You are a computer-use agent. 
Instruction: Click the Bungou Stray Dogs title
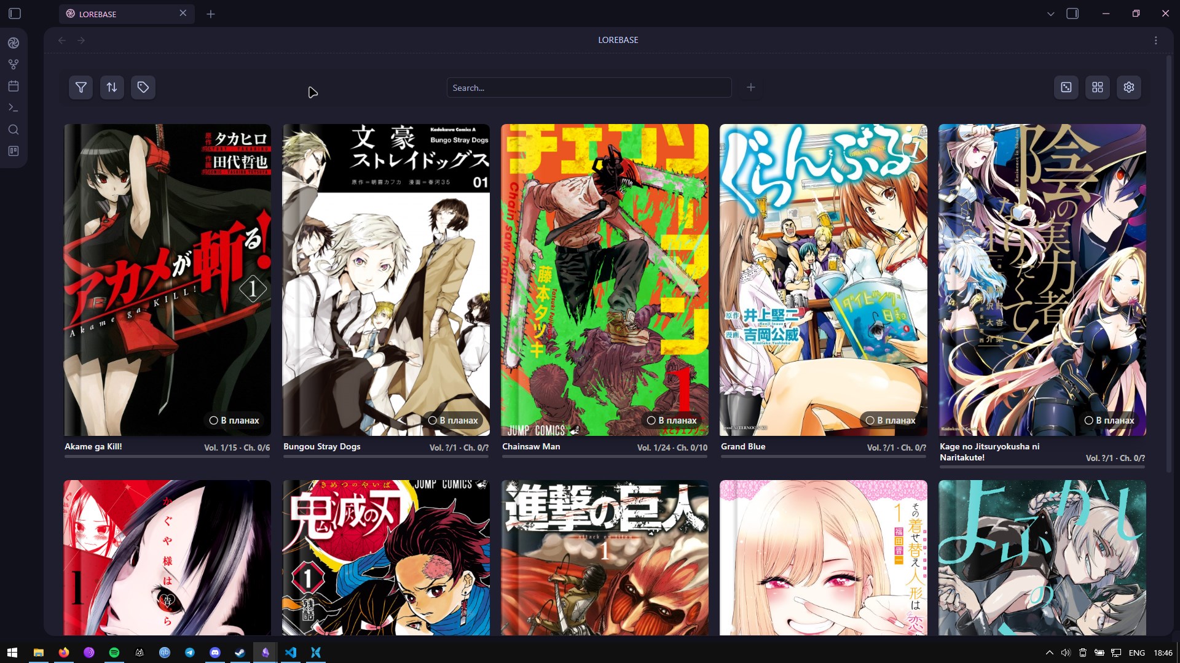point(322,446)
